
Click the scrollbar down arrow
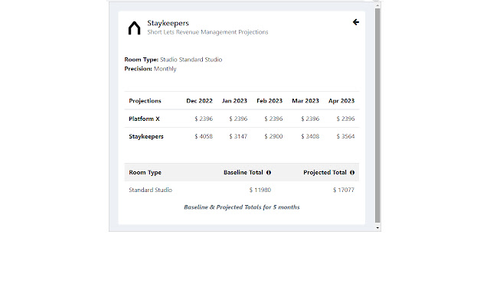click(377, 228)
